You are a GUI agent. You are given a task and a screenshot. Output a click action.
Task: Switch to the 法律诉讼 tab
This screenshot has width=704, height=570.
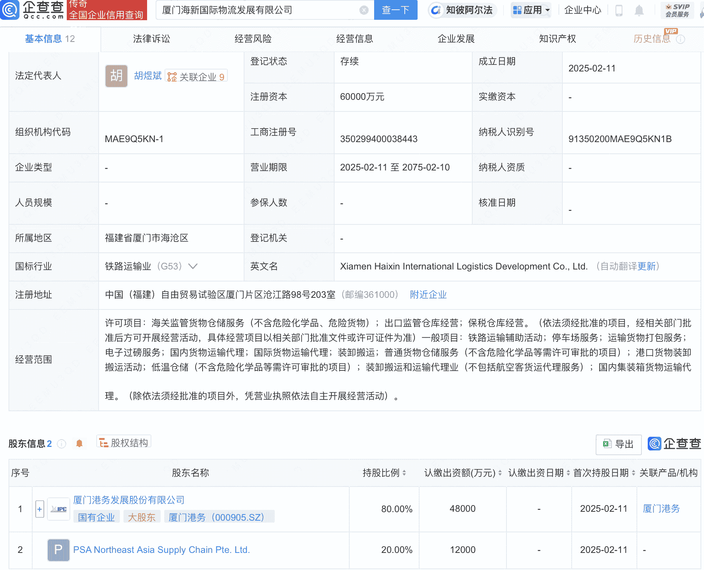[x=151, y=39]
